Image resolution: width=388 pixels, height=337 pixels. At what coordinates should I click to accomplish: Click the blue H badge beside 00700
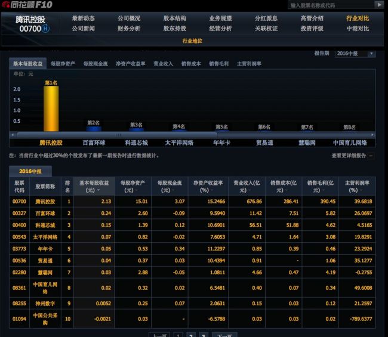tap(45, 29)
